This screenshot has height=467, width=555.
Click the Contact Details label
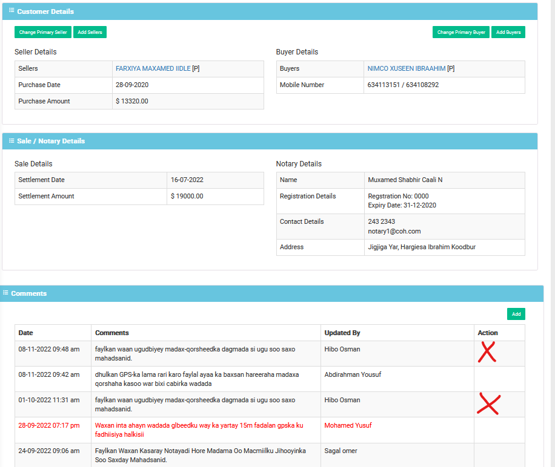(x=302, y=221)
